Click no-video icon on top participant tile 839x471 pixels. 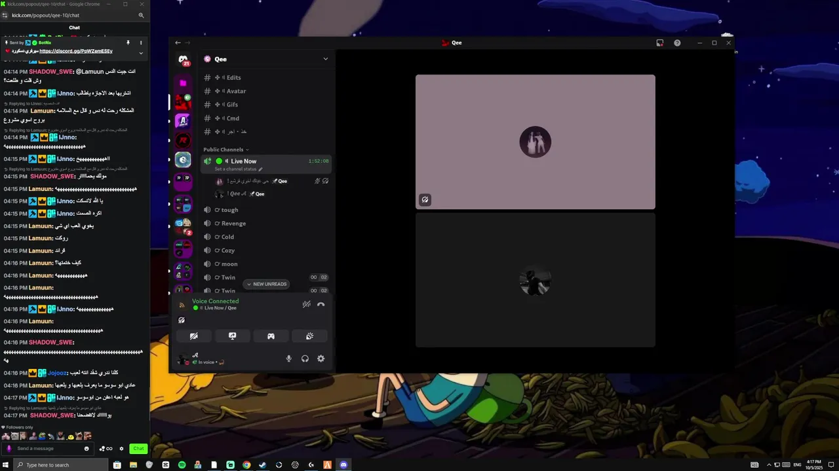pyautogui.click(x=425, y=200)
